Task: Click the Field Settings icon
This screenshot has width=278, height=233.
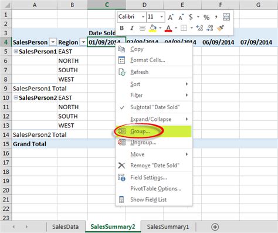Action: point(121,177)
